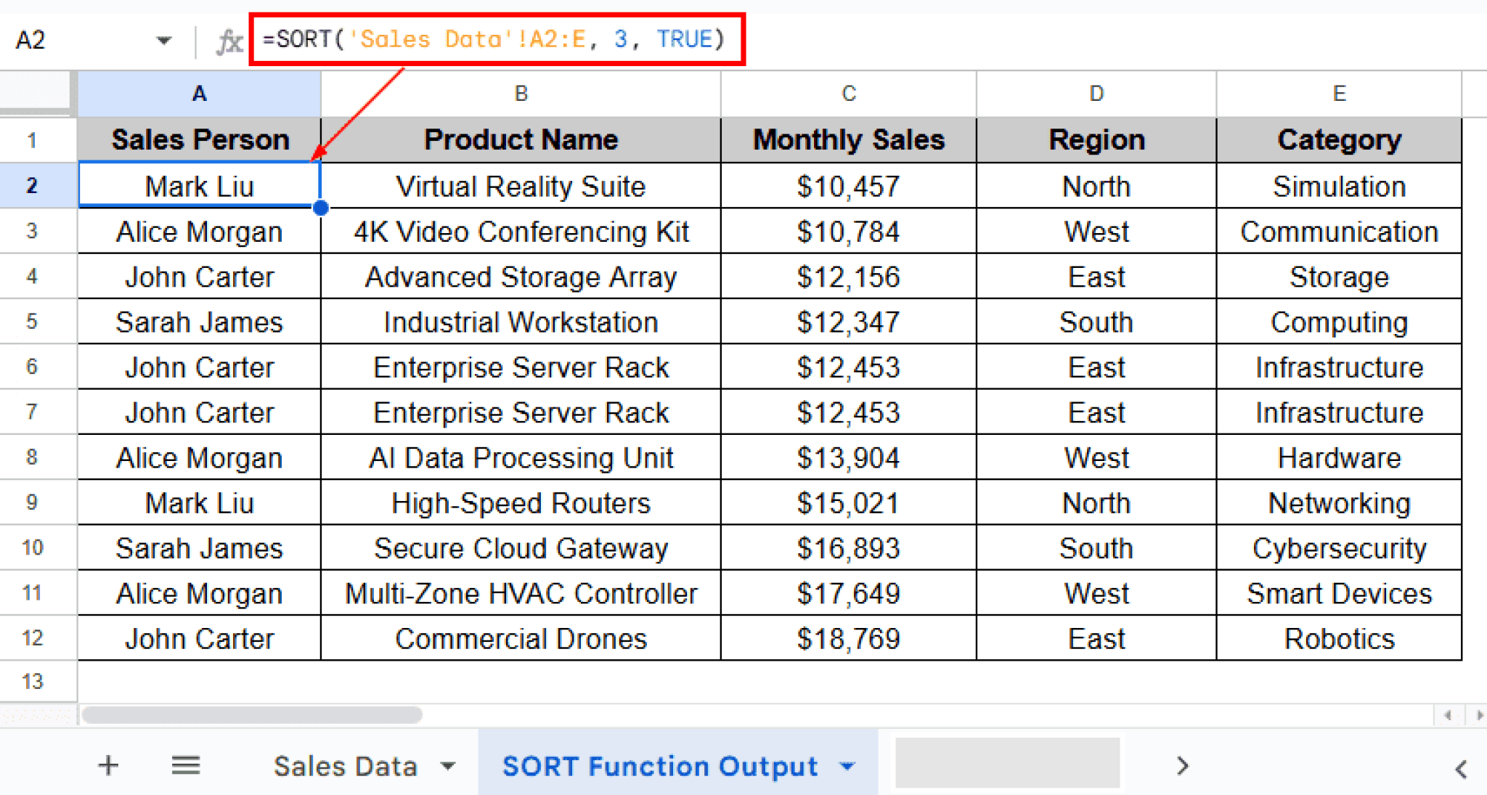The image size is (1487, 795).
Task: Open the all-sheets list icon
Action: tap(186, 765)
